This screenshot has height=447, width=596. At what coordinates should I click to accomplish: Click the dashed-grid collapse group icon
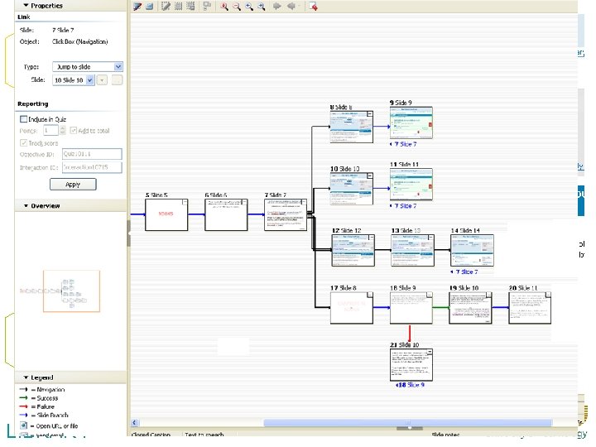pyautogui.click(x=190, y=6)
